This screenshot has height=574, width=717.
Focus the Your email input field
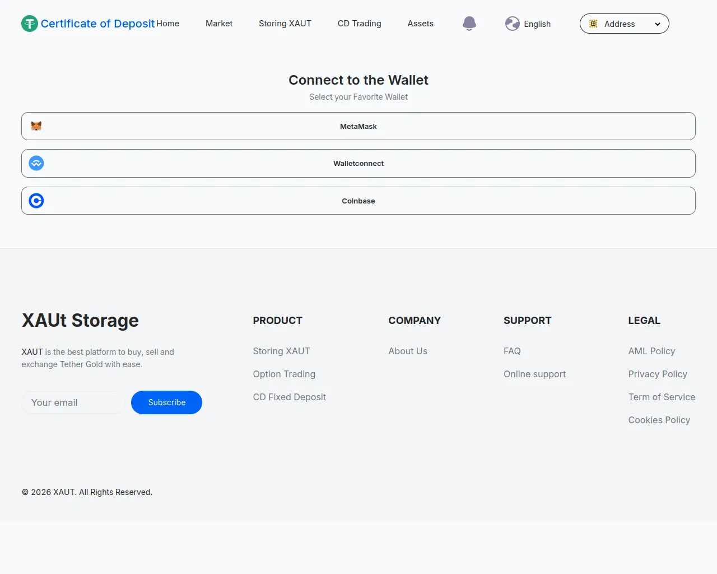click(73, 402)
